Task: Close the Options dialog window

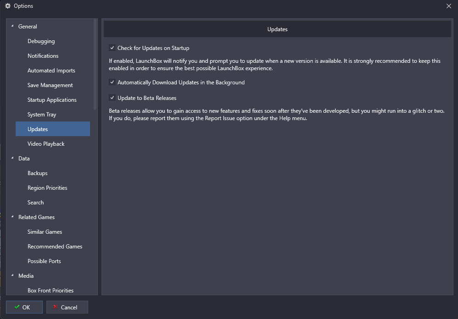Action: pos(449,6)
